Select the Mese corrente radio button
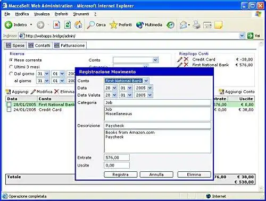Image resolution: width=266 pixels, height=201 pixels. [11, 60]
